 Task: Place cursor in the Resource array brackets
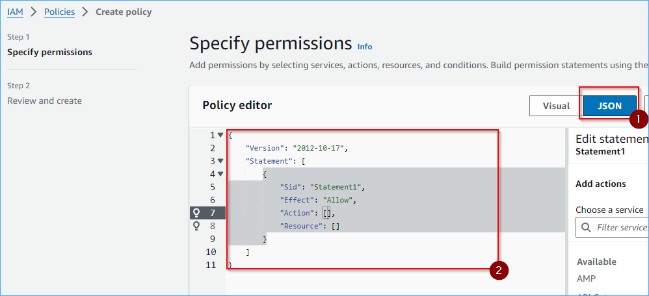coord(336,226)
